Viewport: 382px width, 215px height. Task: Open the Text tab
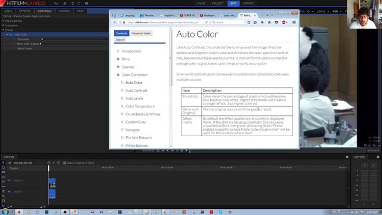(x=80, y=11)
